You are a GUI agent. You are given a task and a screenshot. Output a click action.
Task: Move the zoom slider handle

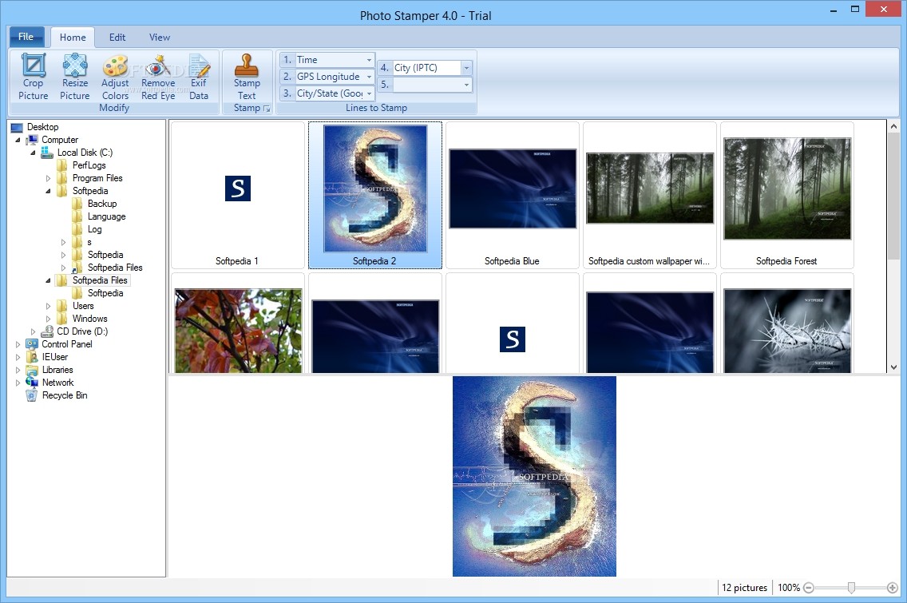click(851, 588)
